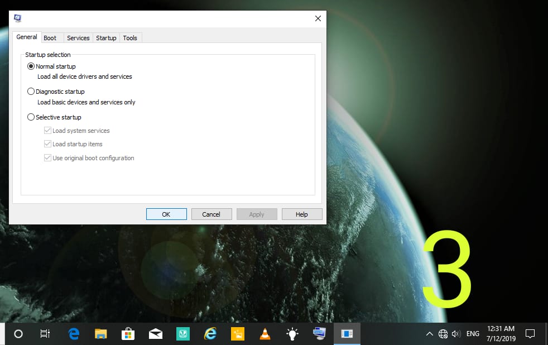Open network status globe icon
The width and height of the screenshot is (548, 345).
(443, 334)
